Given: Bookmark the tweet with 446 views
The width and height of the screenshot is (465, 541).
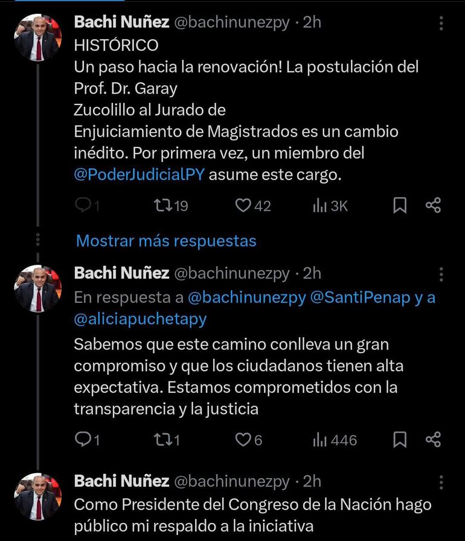Looking at the screenshot, I should (399, 441).
